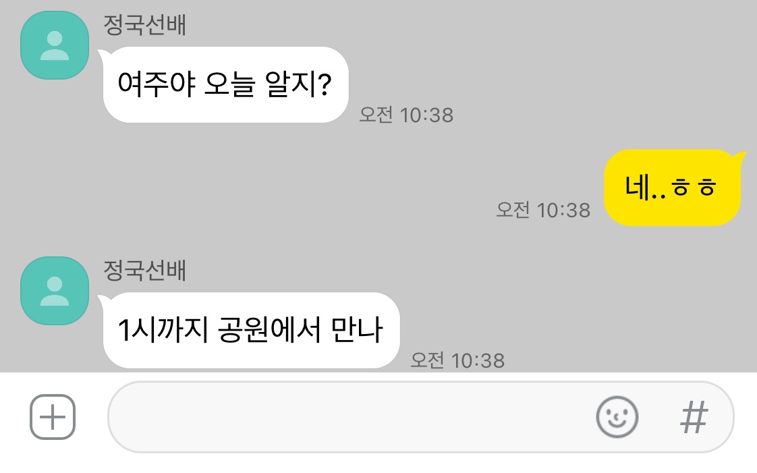Image resolution: width=757 pixels, height=473 pixels.
Task: Click the 'ㅎㅎ' text in the yellow bubble
Action: tap(694, 188)
